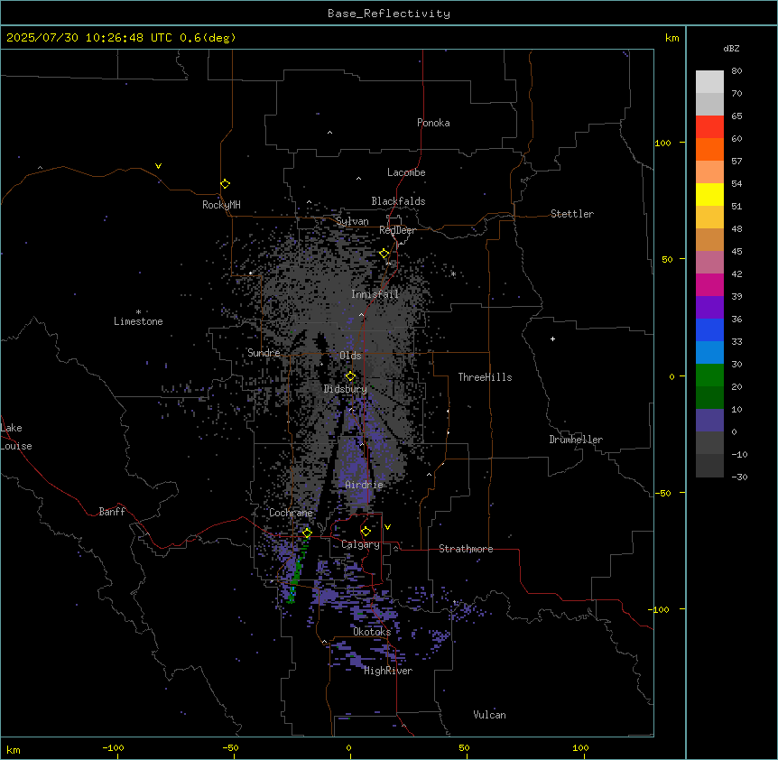Click the white plus marker north of Drumheller
Viewport: 778px width, 760px height.
pyautogui.click(x=552, y=338)
